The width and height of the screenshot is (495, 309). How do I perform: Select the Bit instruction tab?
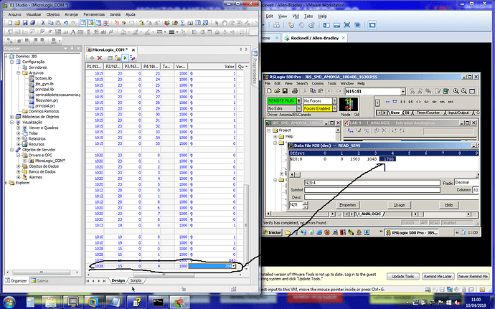point(407,113)
